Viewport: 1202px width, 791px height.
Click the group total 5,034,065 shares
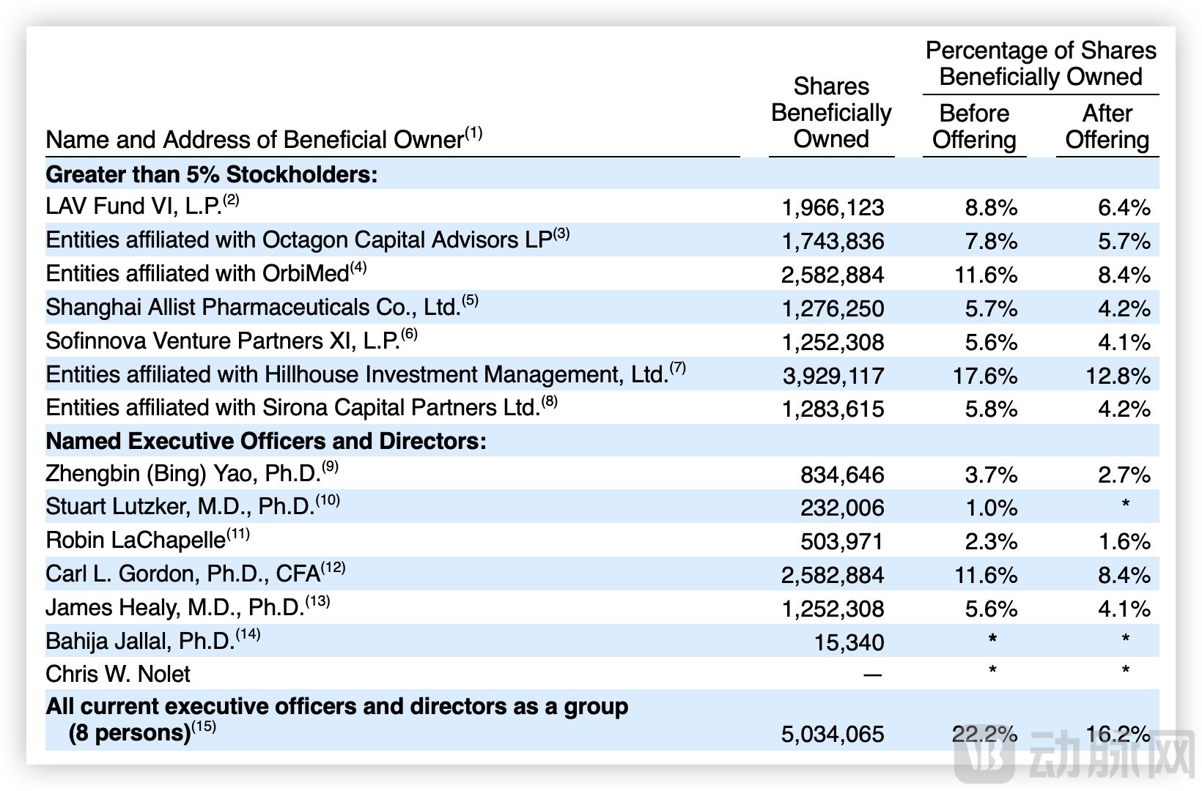pos(833,734)
